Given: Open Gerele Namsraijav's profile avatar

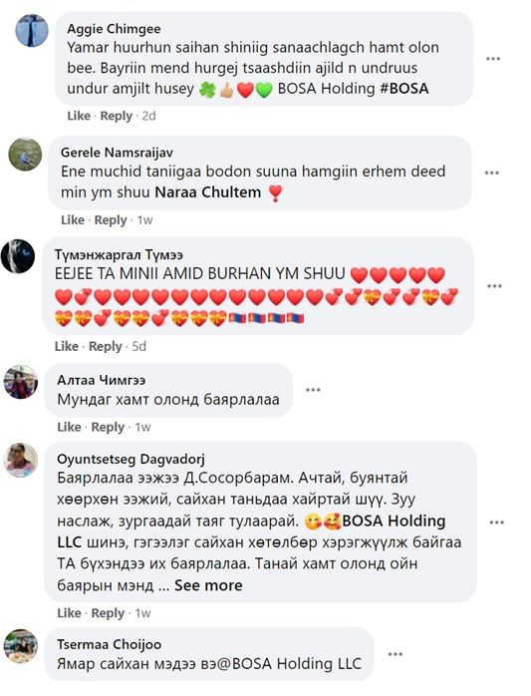Looking at the screenshot, I should click(25, 155).
